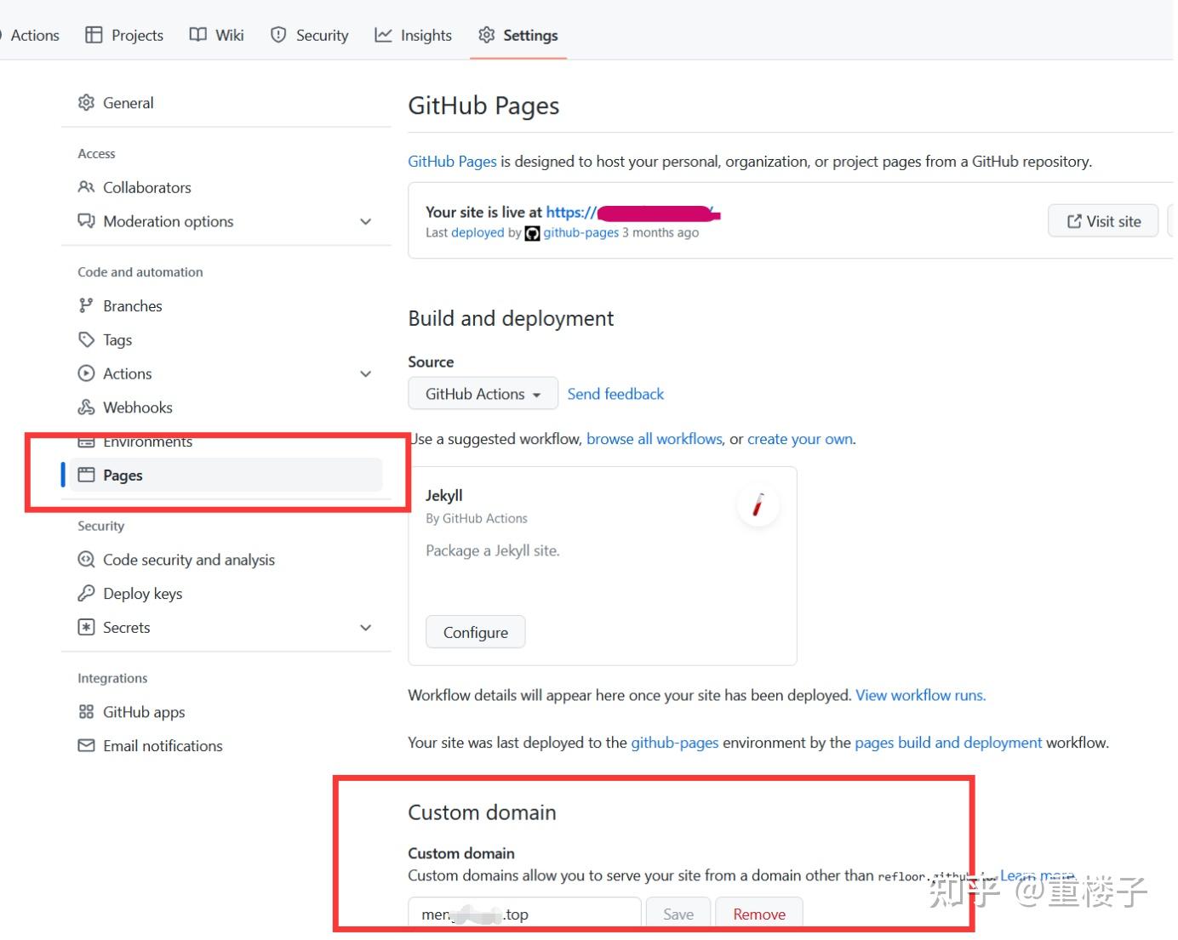
Task: Select the Webhooks icon
Action: 86,407
